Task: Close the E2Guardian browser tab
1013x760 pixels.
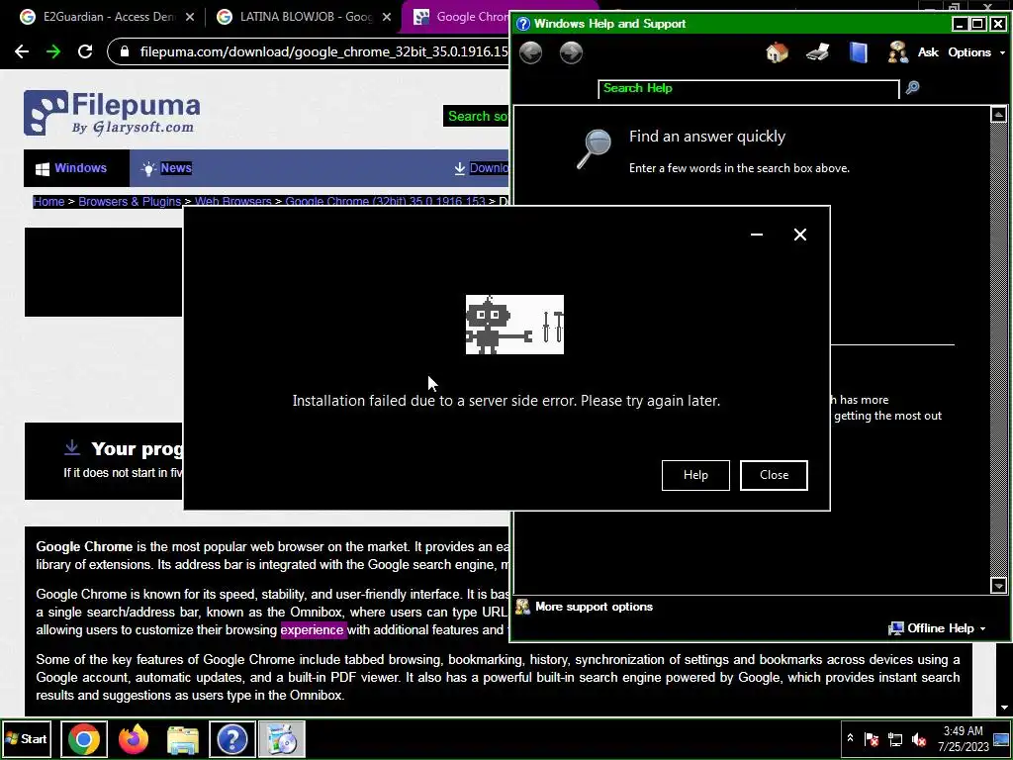Action: coord(189,17)
